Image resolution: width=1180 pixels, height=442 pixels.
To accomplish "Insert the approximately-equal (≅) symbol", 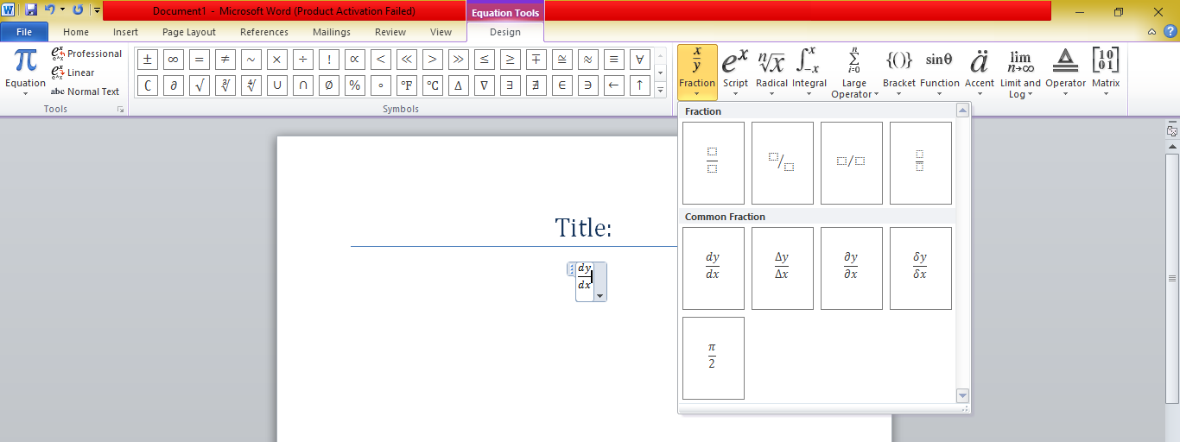I will (562, 60).
